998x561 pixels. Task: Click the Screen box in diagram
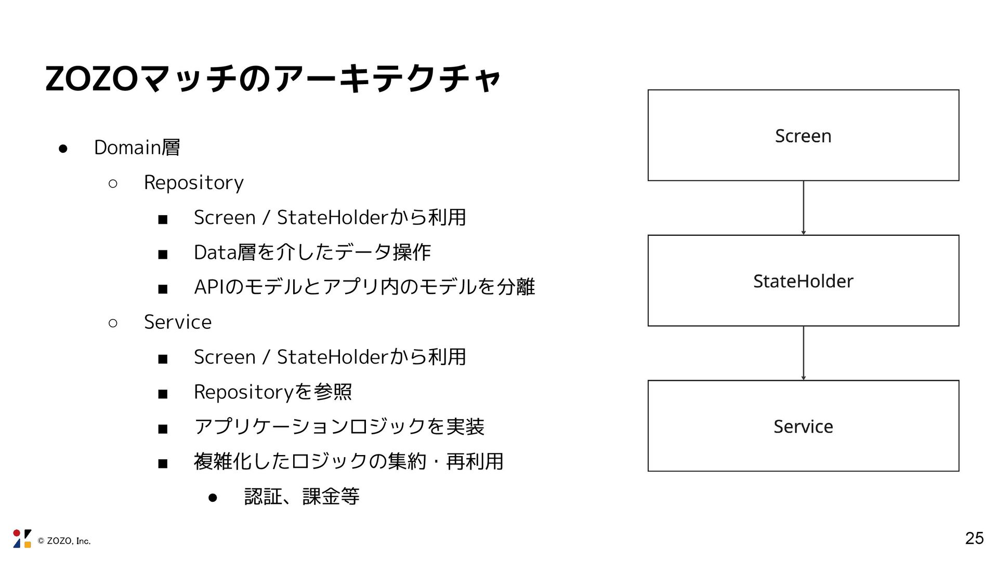click(803, 136)
